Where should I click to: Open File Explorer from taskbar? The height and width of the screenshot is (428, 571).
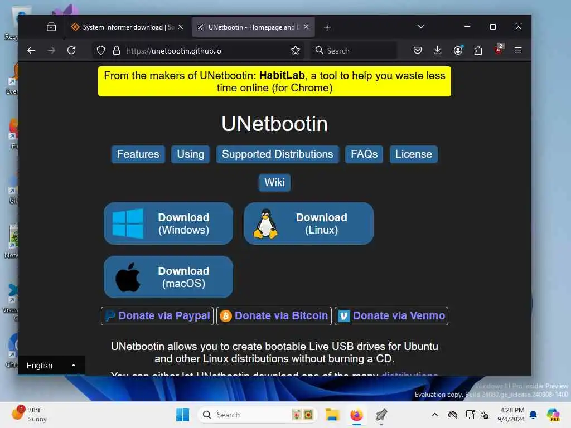332,415
